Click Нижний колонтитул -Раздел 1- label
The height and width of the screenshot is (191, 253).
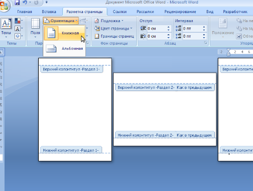point(71,150)
